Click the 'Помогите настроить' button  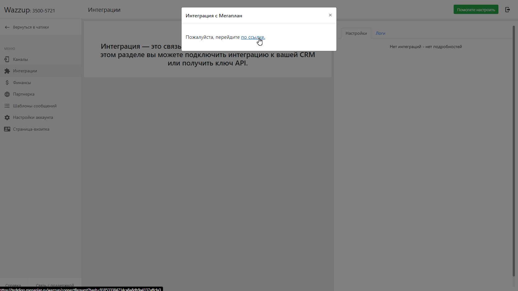pyautogui.click(x=476, y=10)
